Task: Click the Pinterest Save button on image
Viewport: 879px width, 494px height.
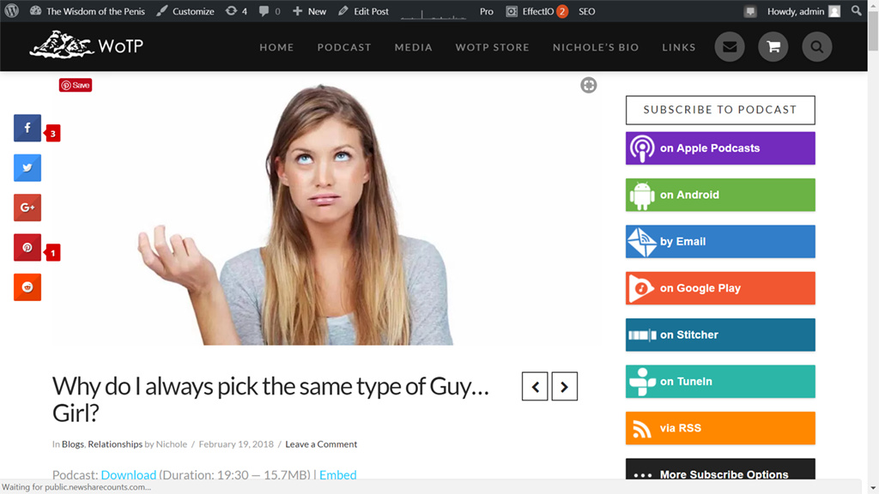Action: 76,85
